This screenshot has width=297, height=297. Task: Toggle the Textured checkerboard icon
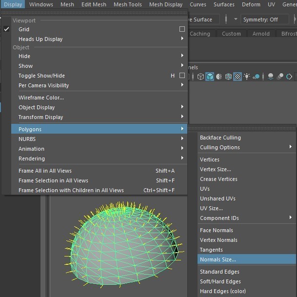pos(238,77)
